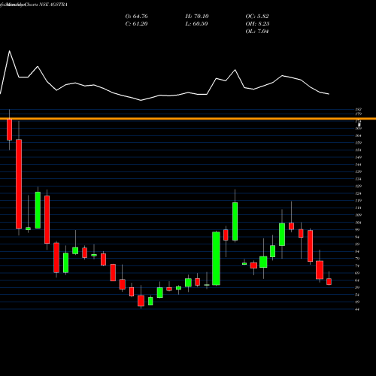Click the 'OC: 5.82' reading
The image size is (376, 376).
[257, 17]
